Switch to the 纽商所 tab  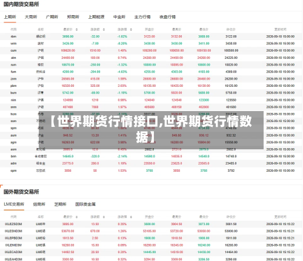click(39, 204)
